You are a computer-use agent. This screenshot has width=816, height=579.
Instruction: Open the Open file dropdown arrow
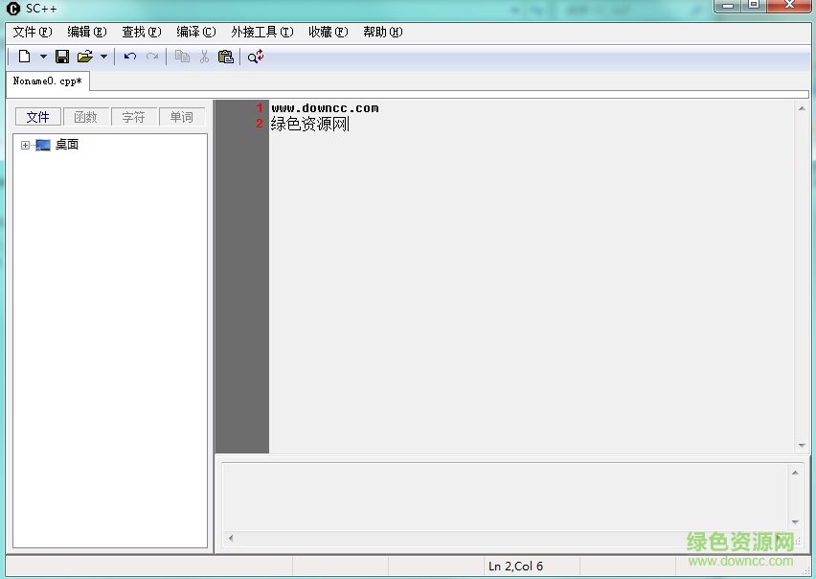click(102, 56)
